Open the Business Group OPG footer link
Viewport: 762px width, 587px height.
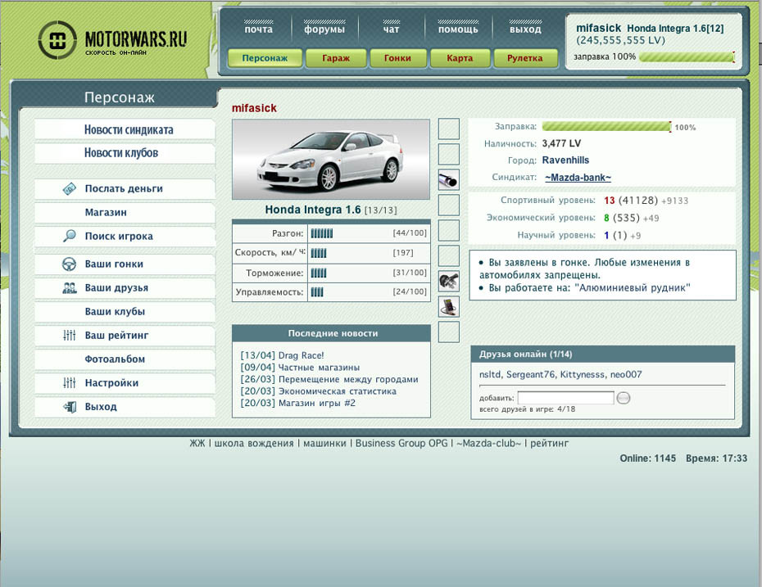pos(401,443)
